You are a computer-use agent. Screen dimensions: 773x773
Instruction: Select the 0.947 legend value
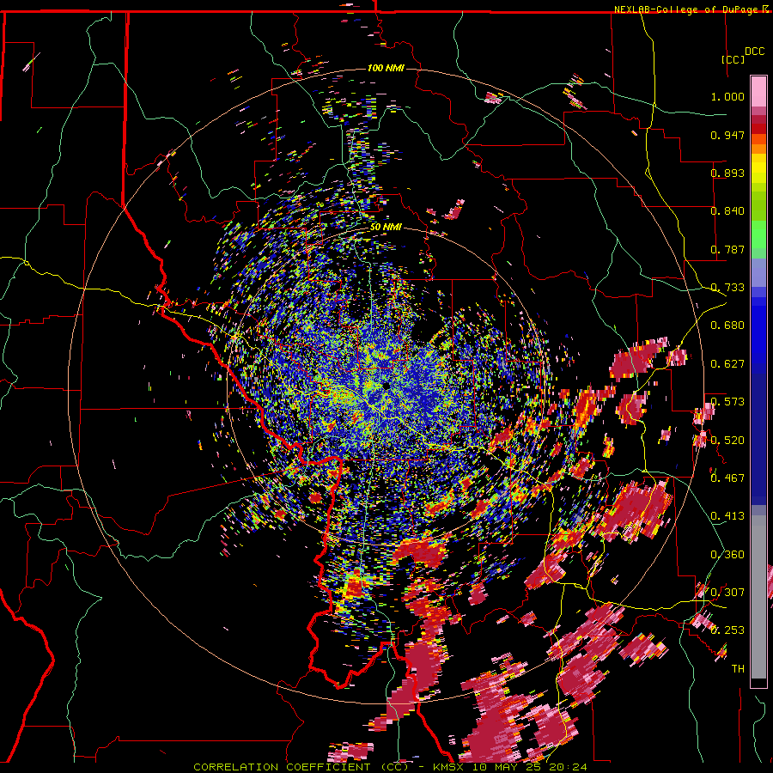727,135
